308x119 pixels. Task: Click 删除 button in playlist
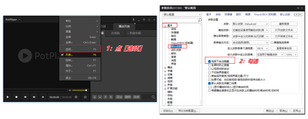pyautogui.click(x=128, y=97)
